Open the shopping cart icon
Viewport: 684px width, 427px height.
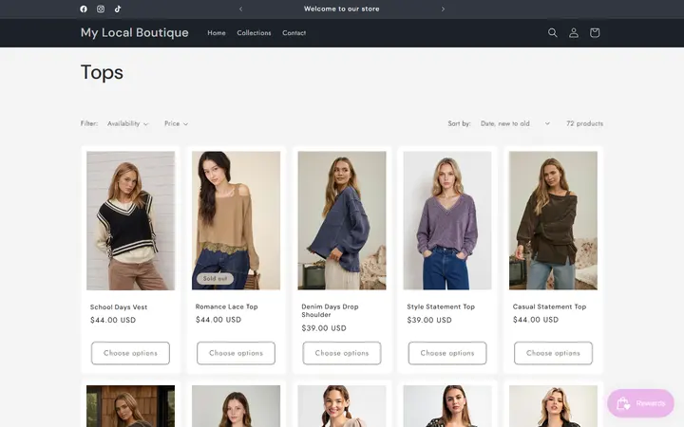point(595,32)
